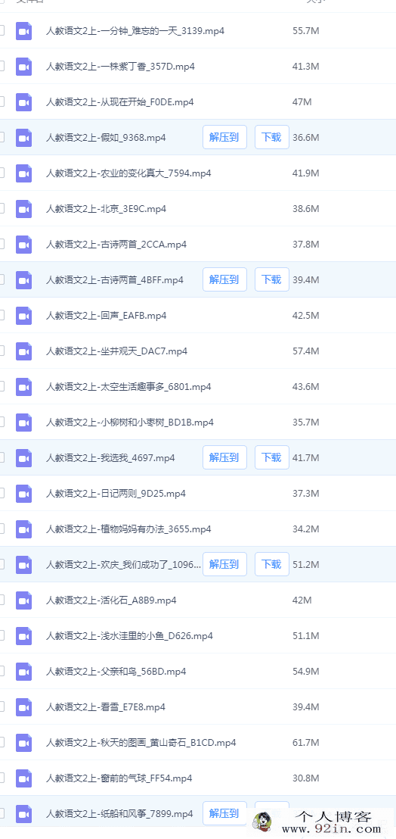
Task: Click size value 42.5M
Action: pyautogui.click(x=306, y=316)
